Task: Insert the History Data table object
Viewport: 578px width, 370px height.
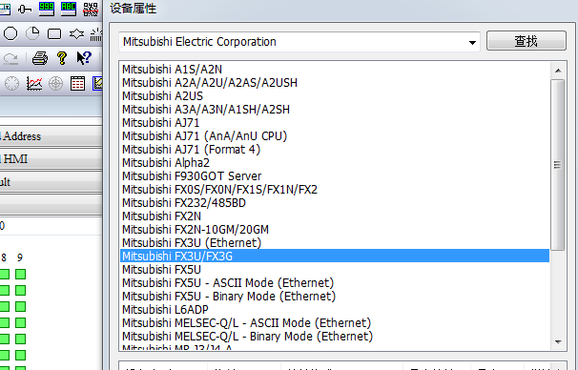Action: click(x=78, y=84)
